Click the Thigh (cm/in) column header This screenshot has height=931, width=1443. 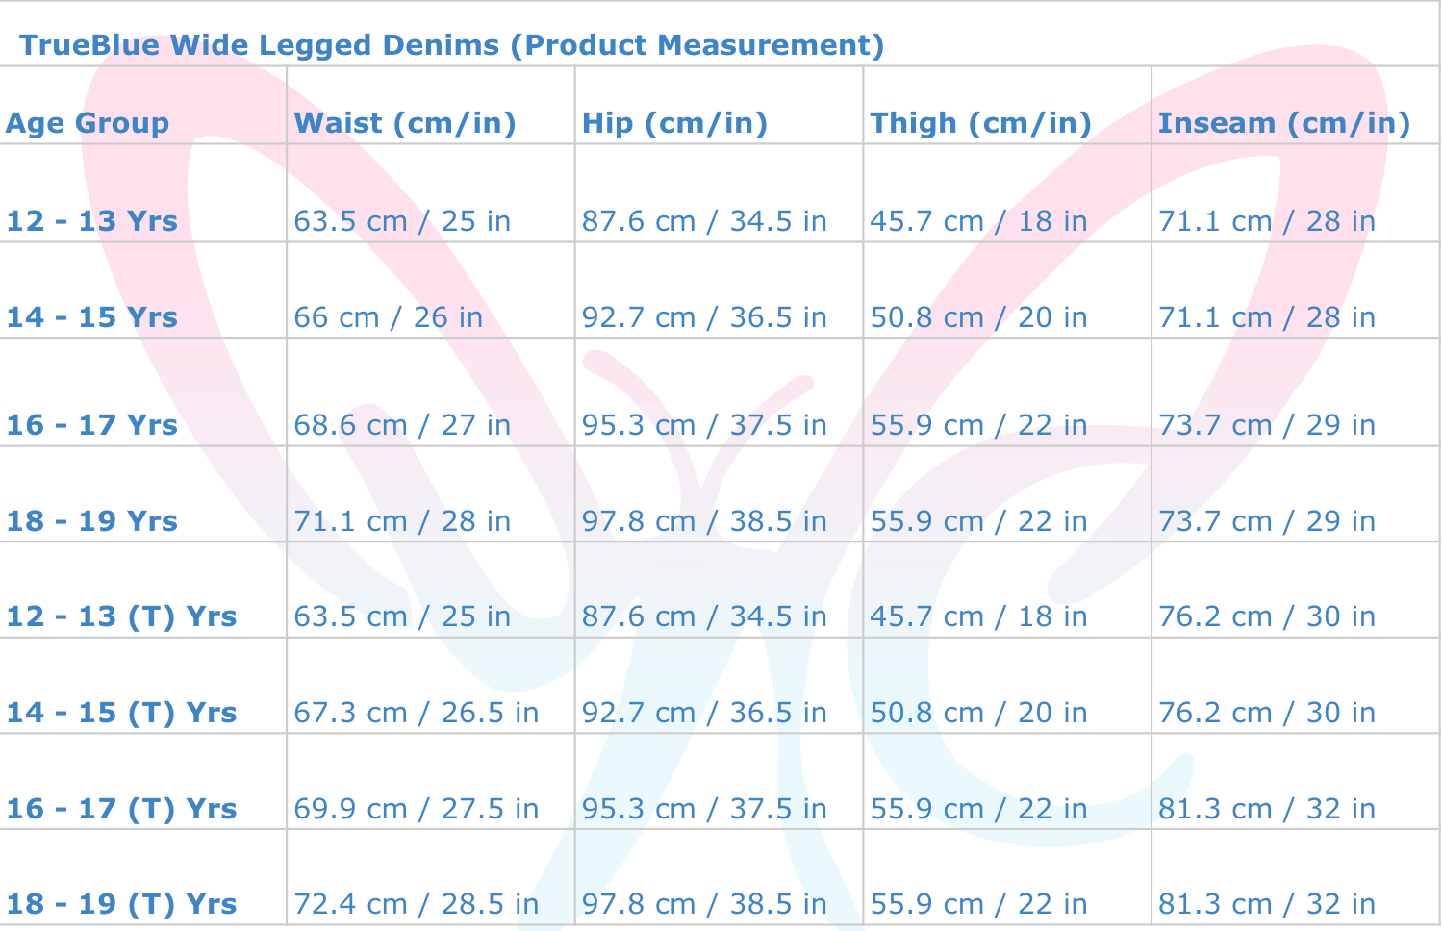(980, 123)
